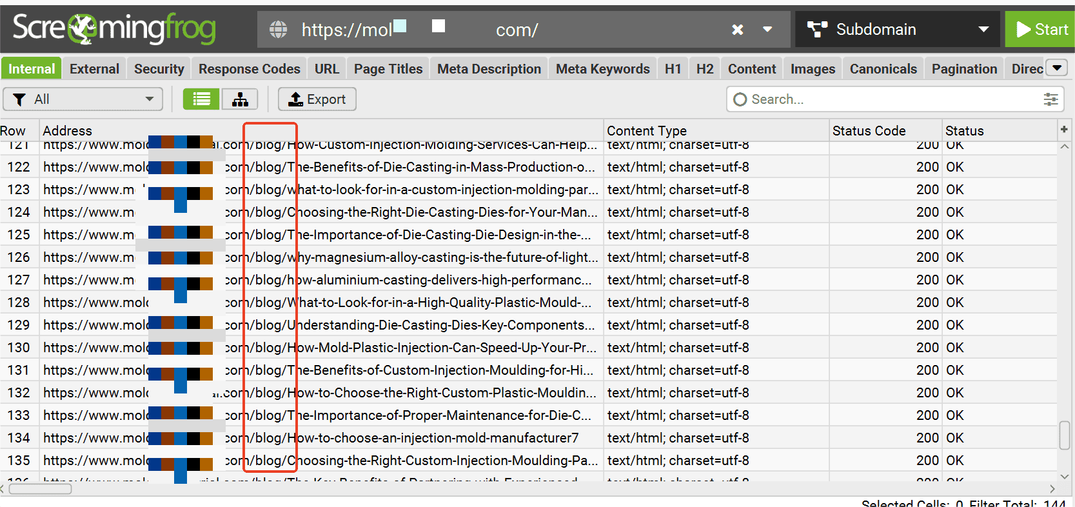1075x507 pixels.
Task: Select row 131 Custom-Injection-Moulding benefits URL
Action: click(x=321, y=370)
